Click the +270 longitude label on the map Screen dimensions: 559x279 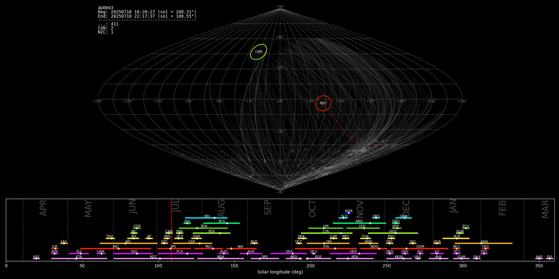click(370, 101)
